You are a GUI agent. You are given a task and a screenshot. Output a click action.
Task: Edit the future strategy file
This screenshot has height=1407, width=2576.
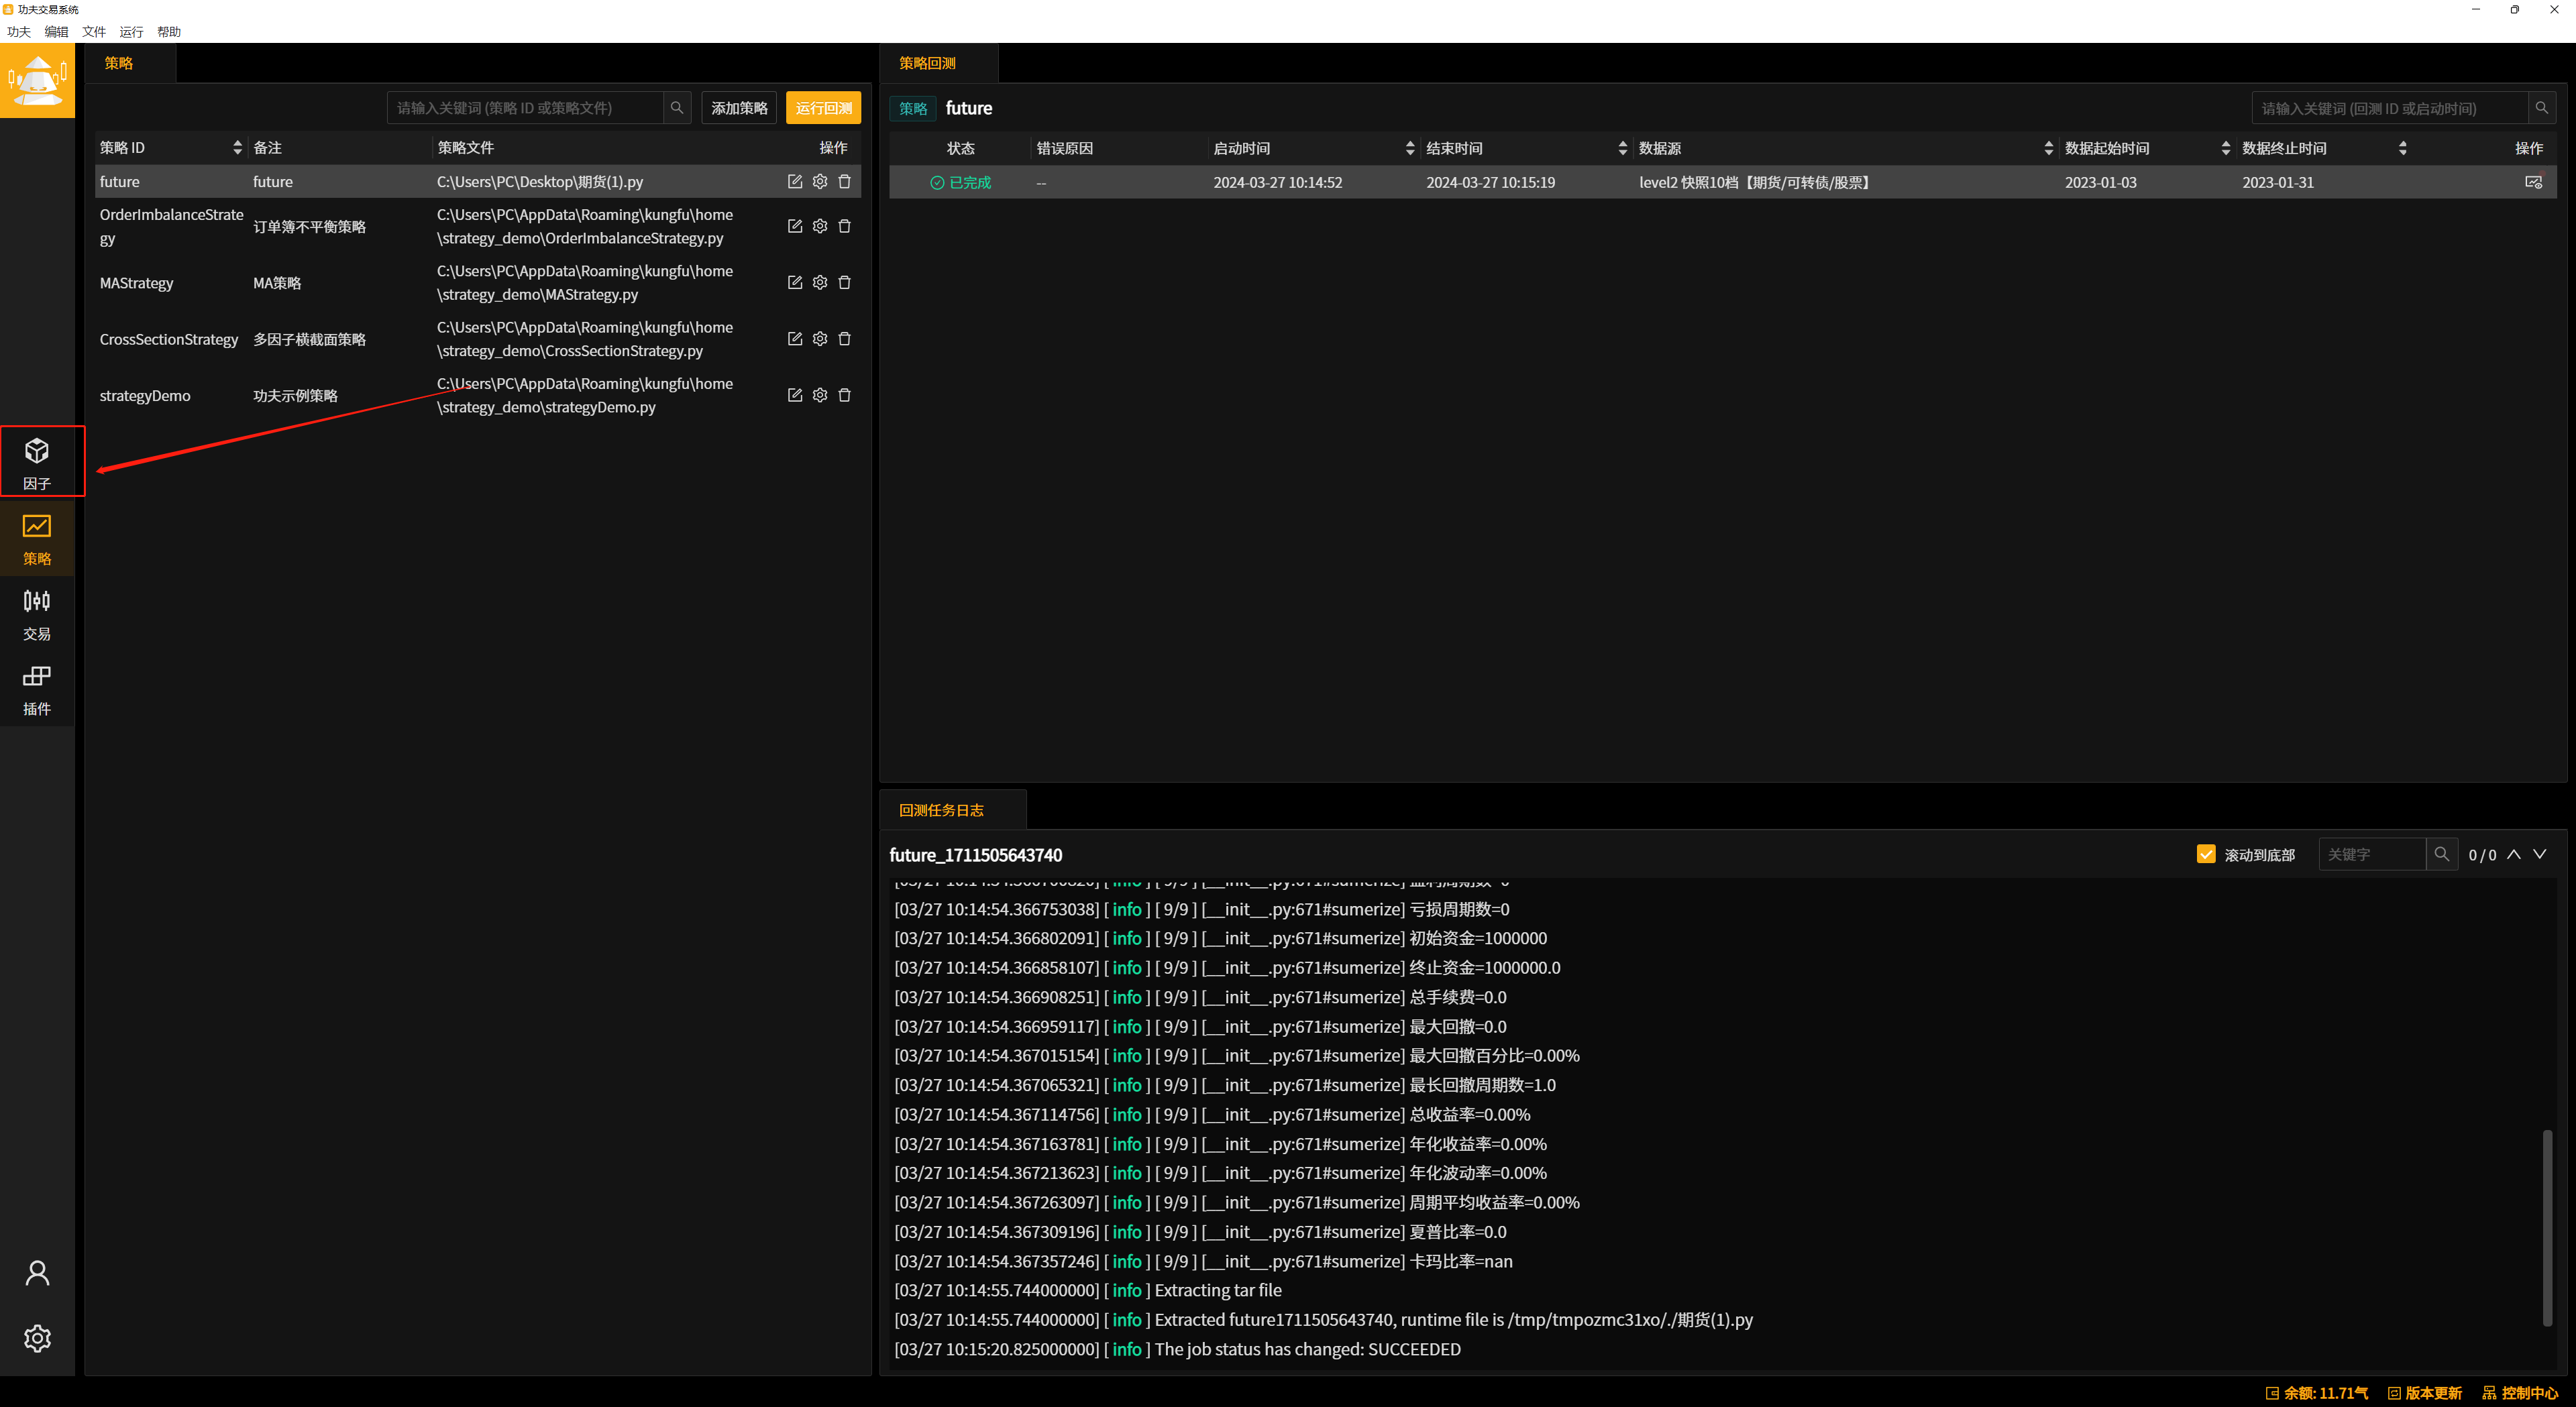795,181
